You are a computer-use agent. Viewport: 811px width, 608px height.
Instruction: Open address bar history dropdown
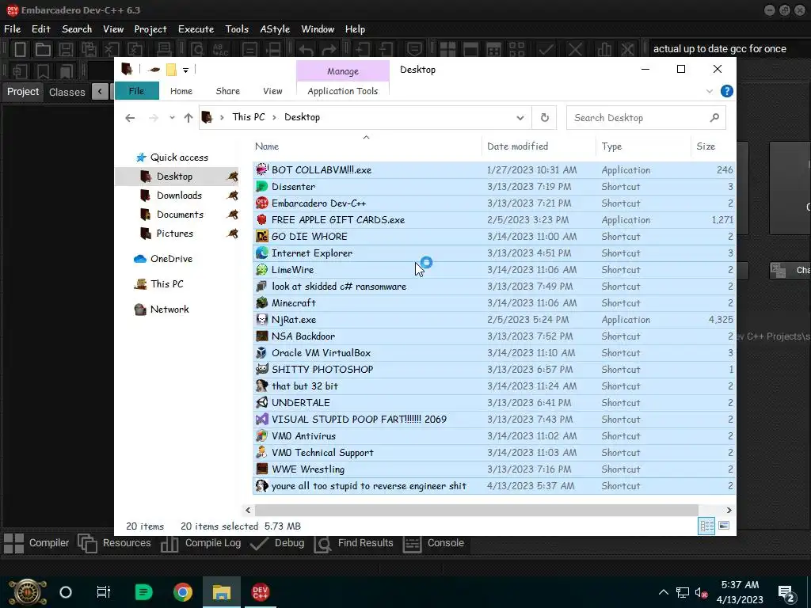520,118
